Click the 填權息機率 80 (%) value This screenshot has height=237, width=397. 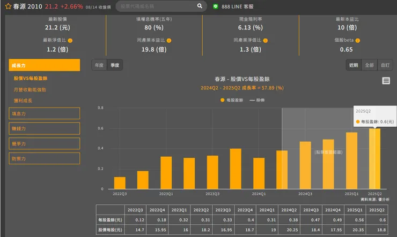154,27
